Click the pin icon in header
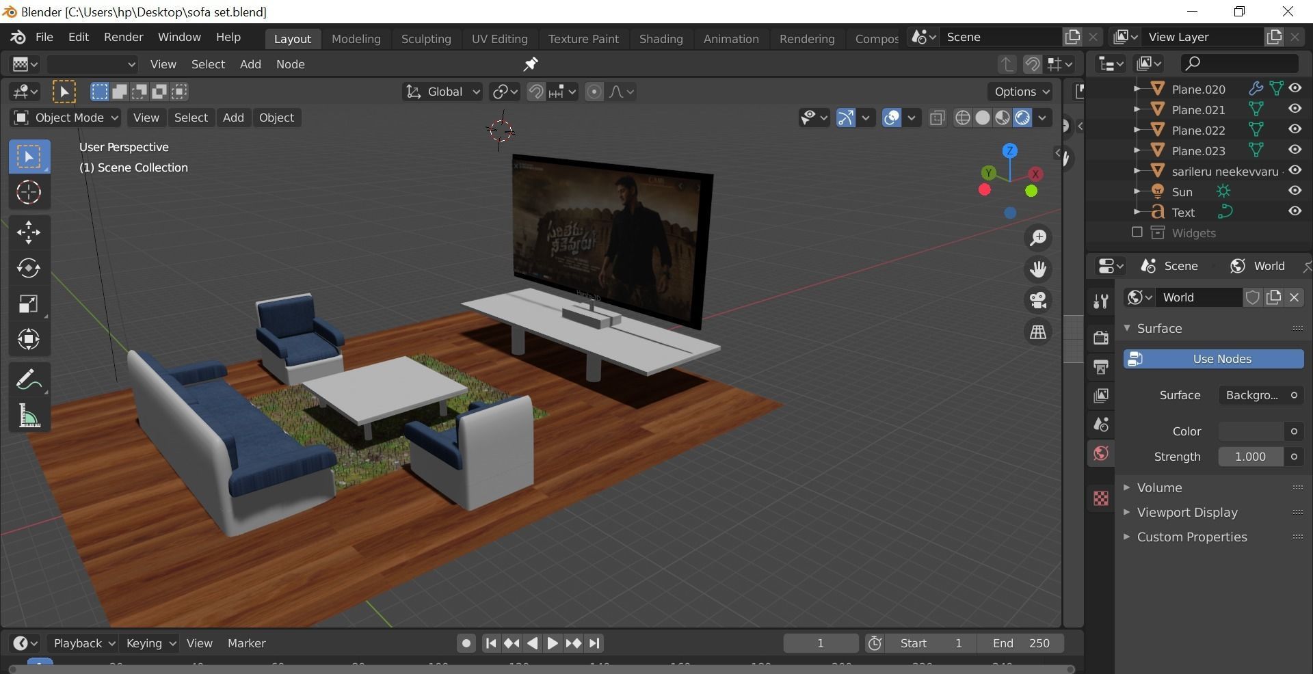The height and width of the screenshot is (674, 1313). (531, 64)
